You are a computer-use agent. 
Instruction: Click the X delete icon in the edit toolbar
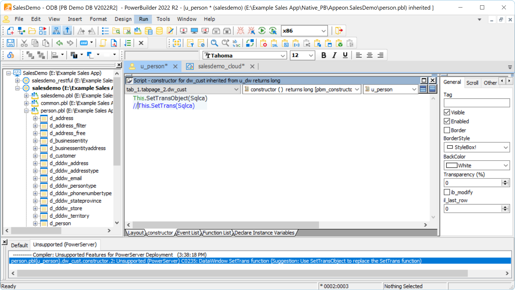pyautogui.click(x=141, y=43)
